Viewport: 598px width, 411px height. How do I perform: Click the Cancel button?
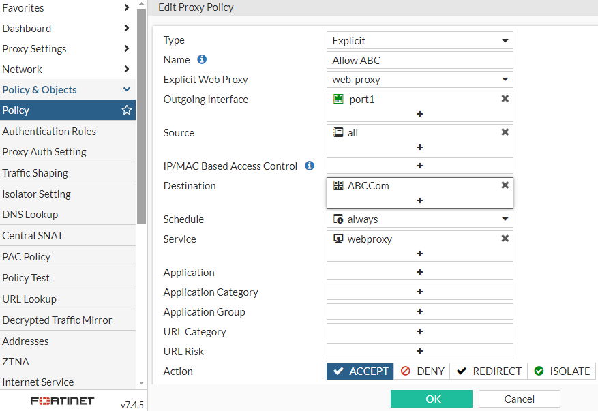pyautogui.click(x=519, y=399)
